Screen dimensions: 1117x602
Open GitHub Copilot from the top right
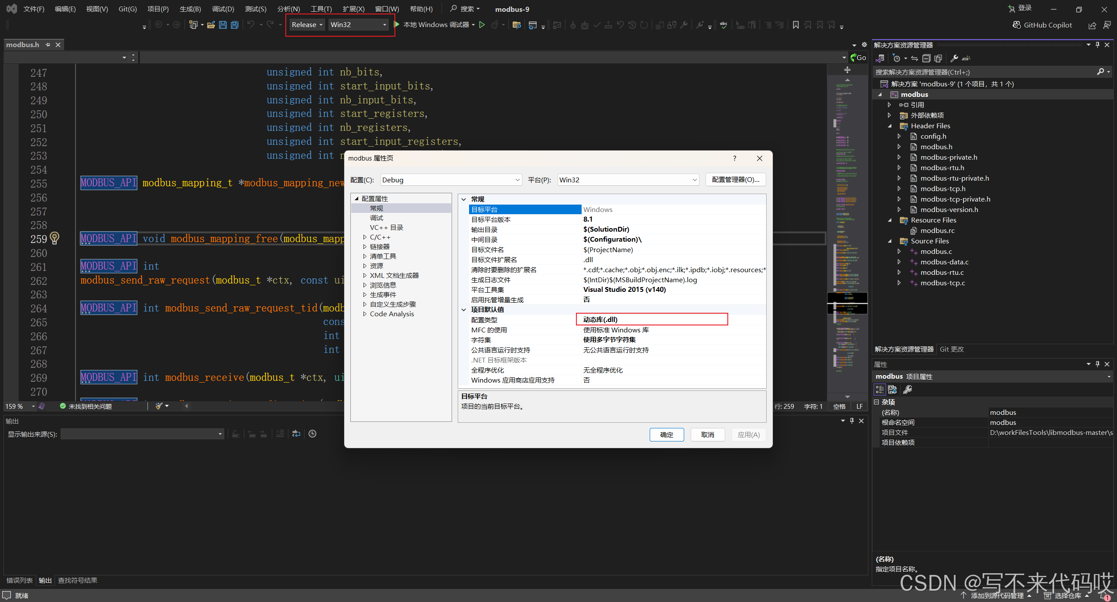(1042, 25)
